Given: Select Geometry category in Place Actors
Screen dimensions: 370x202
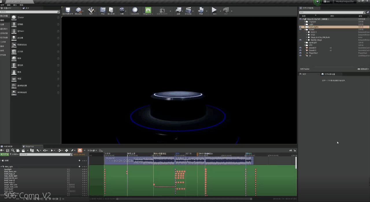Looking at the screenshot, I should point(3,42).
